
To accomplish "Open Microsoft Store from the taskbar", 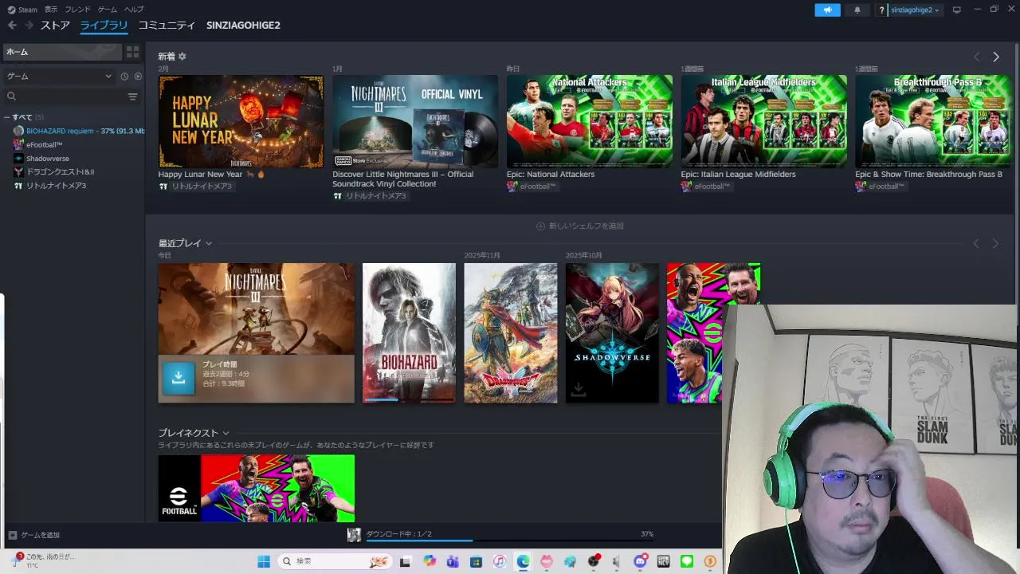I will pyautogui.click(x=476, y=561).
